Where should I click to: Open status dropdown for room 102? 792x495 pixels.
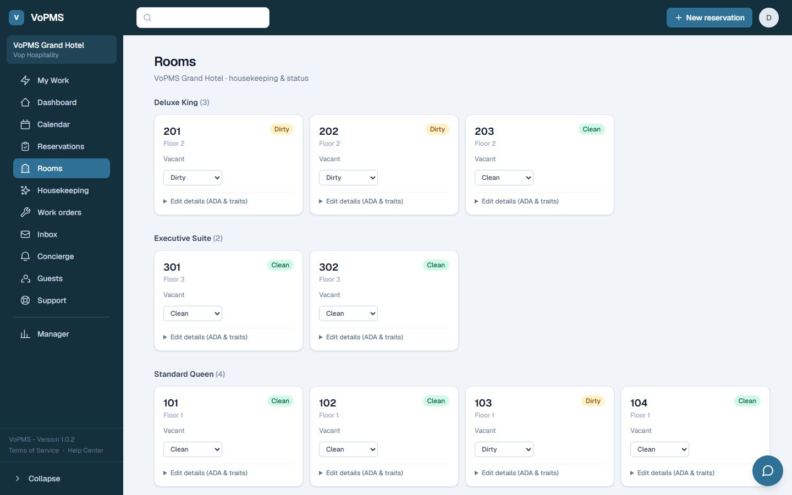coord(348,449)
